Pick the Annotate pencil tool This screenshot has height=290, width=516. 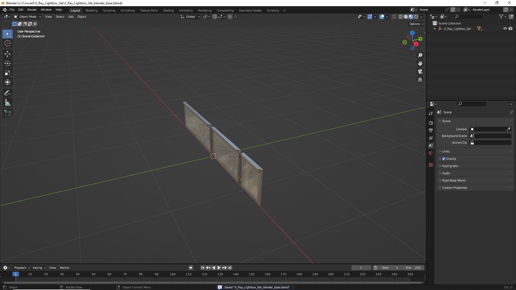pyautogui.click(x=8, y=93)
